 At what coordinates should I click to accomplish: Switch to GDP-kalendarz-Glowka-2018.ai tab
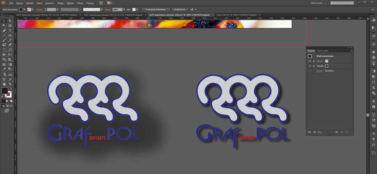(46, 15)
